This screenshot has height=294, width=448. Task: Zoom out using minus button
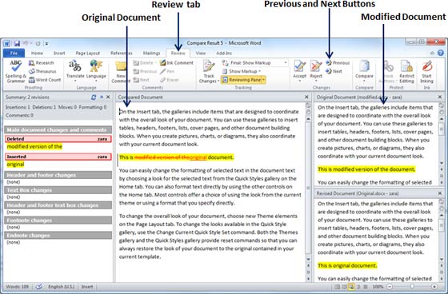click(390, 287)
